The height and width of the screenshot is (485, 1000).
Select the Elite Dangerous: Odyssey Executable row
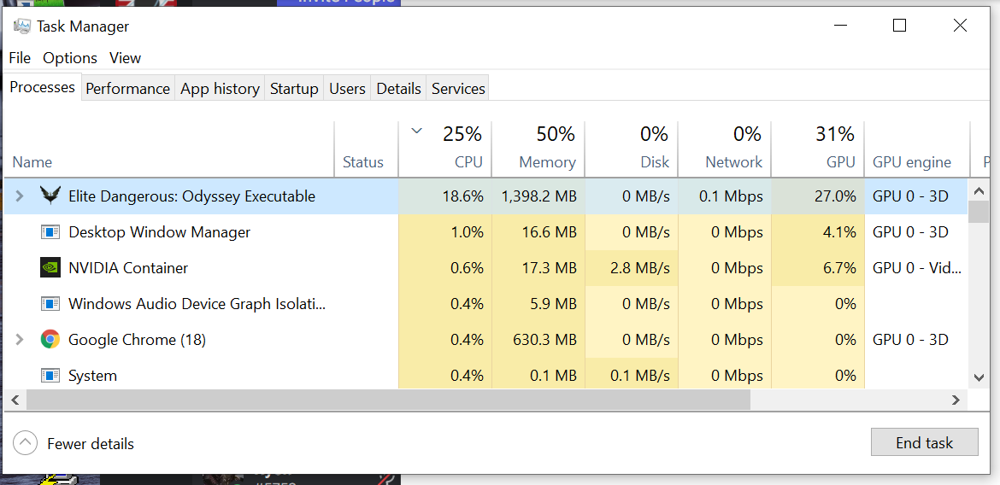[x=486, y=196]
